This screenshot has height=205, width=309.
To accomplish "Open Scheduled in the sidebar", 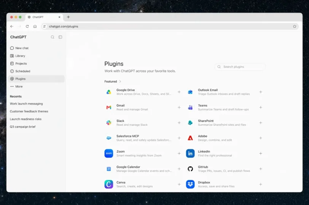I will (x=37, y=71).
